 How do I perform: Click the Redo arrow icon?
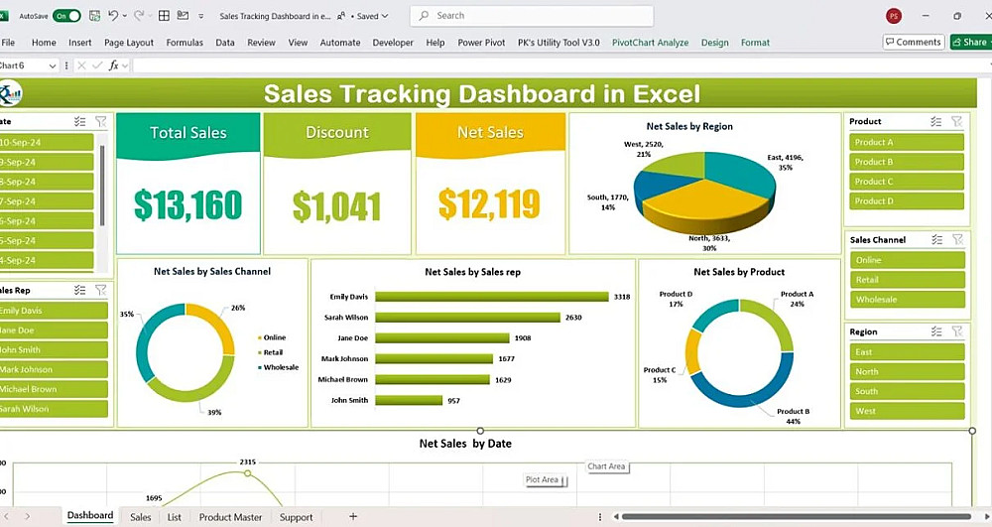(139, 16)
